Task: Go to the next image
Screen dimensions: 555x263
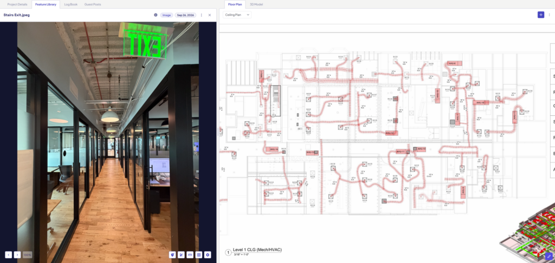Action: click(17, 254)
